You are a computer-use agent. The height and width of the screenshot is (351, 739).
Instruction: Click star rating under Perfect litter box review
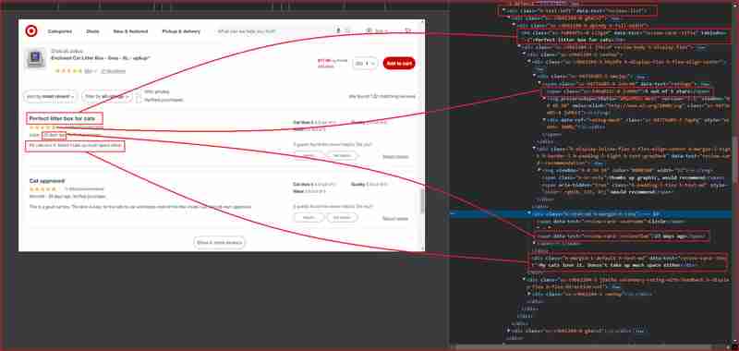click(42, 127)
